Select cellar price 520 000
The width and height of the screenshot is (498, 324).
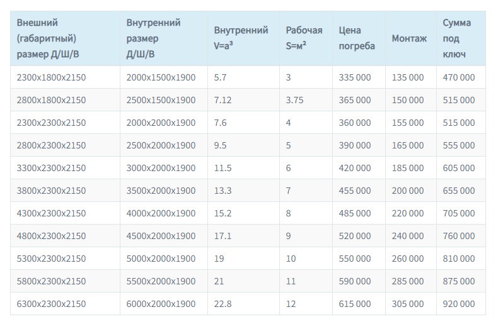coord(355,236)
